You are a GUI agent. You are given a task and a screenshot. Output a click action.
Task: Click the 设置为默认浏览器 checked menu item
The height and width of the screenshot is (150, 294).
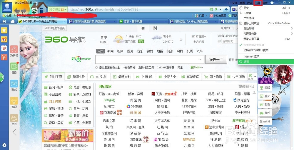(266, 45)
